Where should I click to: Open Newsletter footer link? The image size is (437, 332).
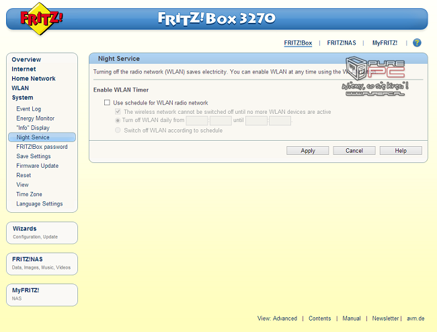coord(385,319)
